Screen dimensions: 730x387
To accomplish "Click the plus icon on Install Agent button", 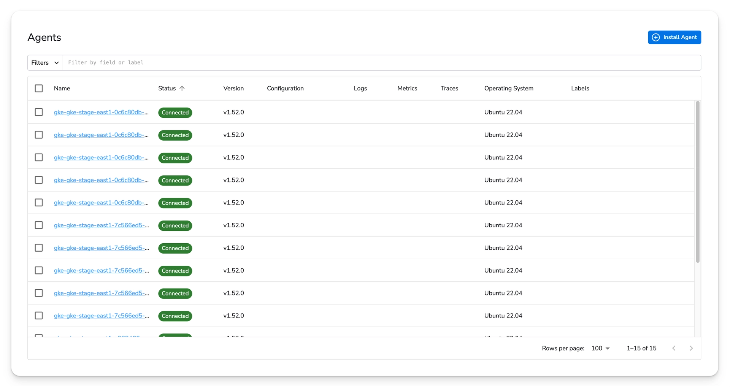I will tap(655, 37).
